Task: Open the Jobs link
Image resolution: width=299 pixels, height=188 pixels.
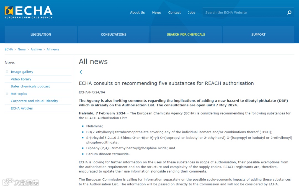Action: click(192, 12)
